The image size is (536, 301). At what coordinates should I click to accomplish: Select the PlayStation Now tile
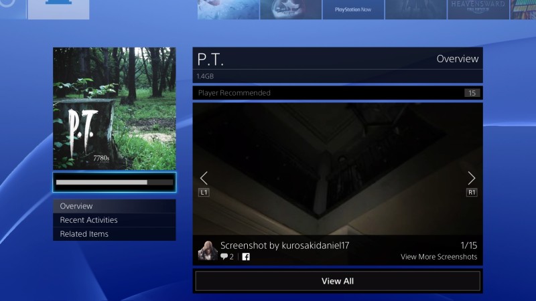click(354, 9)
